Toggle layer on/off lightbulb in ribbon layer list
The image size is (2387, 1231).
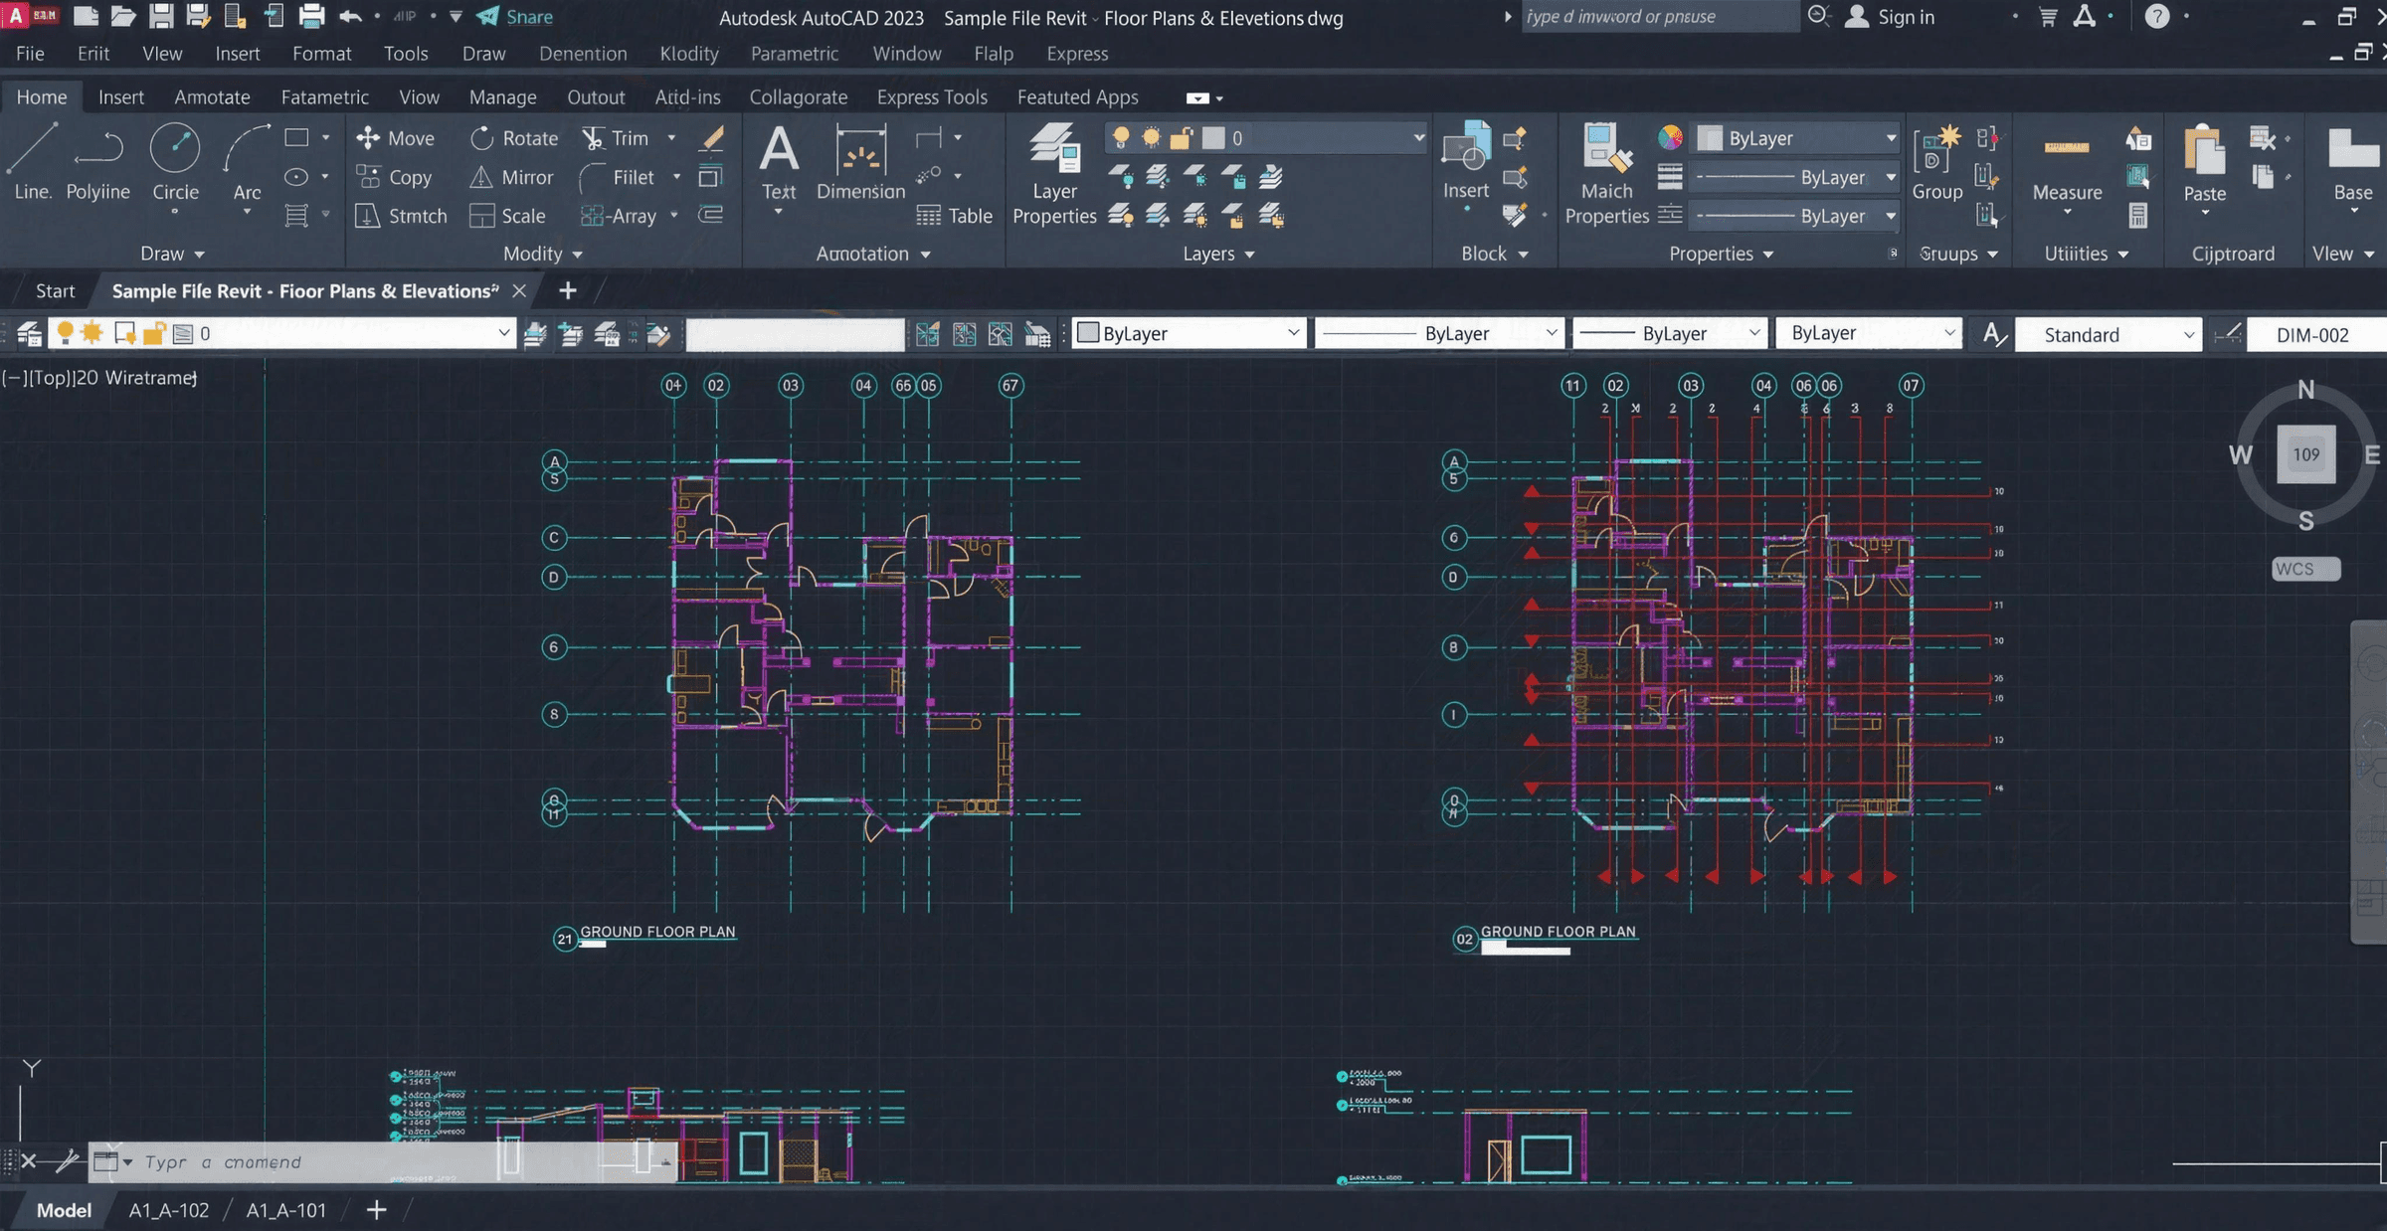[1121, 137]
